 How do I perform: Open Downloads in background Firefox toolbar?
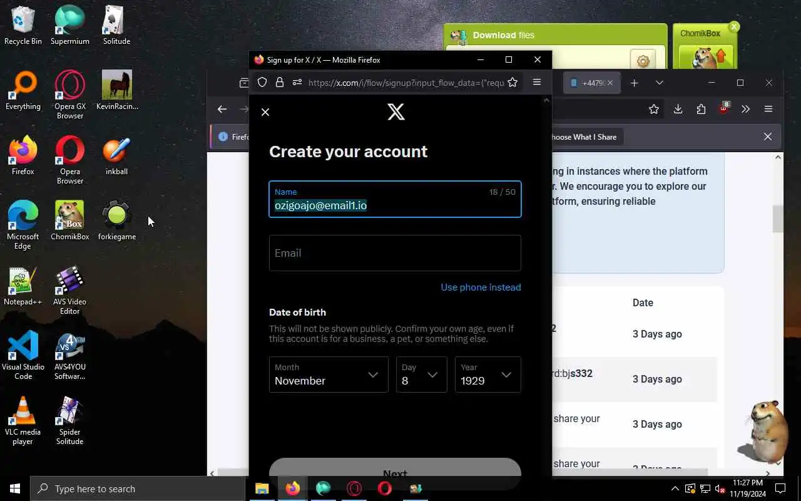pyautogui.click(x=678, y=109)
